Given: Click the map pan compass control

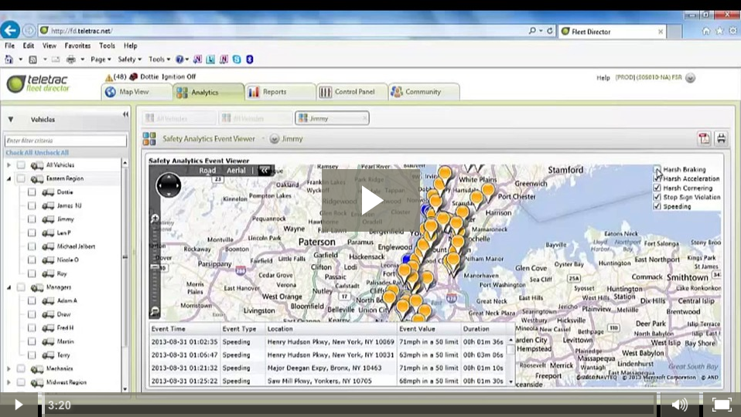Looking at the screenshot, I should pyautogui.click(x=169, y=185).
